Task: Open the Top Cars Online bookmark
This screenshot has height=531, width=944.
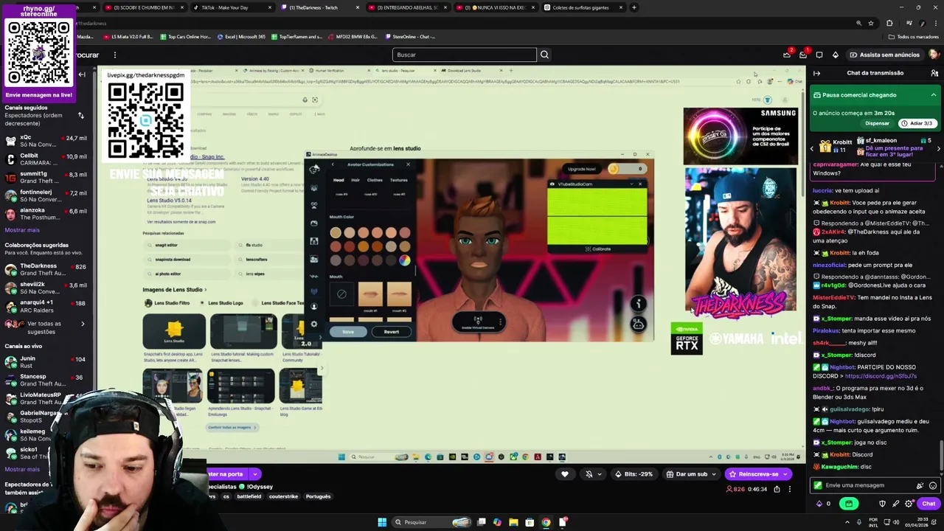Action: click(x=187, y=36)
